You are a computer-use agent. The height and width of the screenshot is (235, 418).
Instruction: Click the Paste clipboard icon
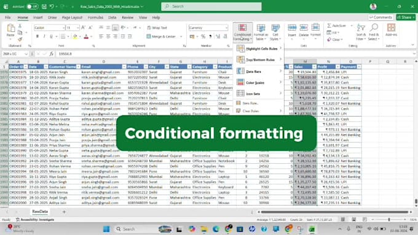tap(10, 28)
